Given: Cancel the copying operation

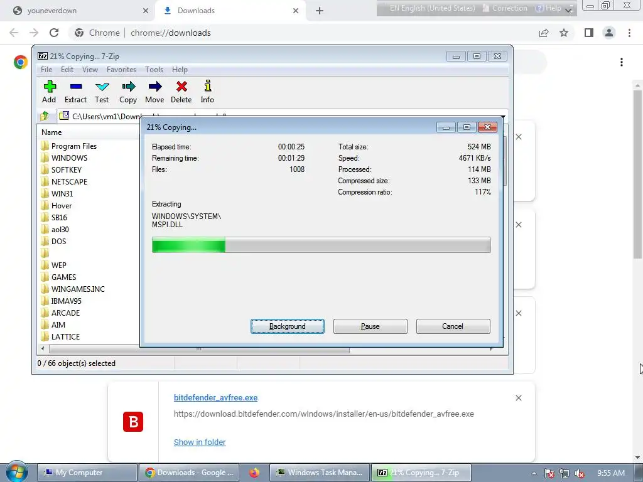Looking at the screenshot, I should [x=453, y=326].
